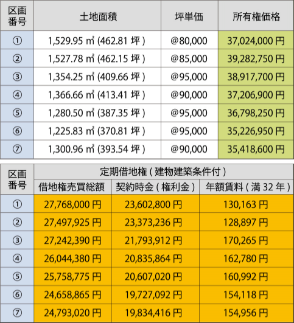
Task: Click annual rent 128,897 円
Action: (247, 222)
